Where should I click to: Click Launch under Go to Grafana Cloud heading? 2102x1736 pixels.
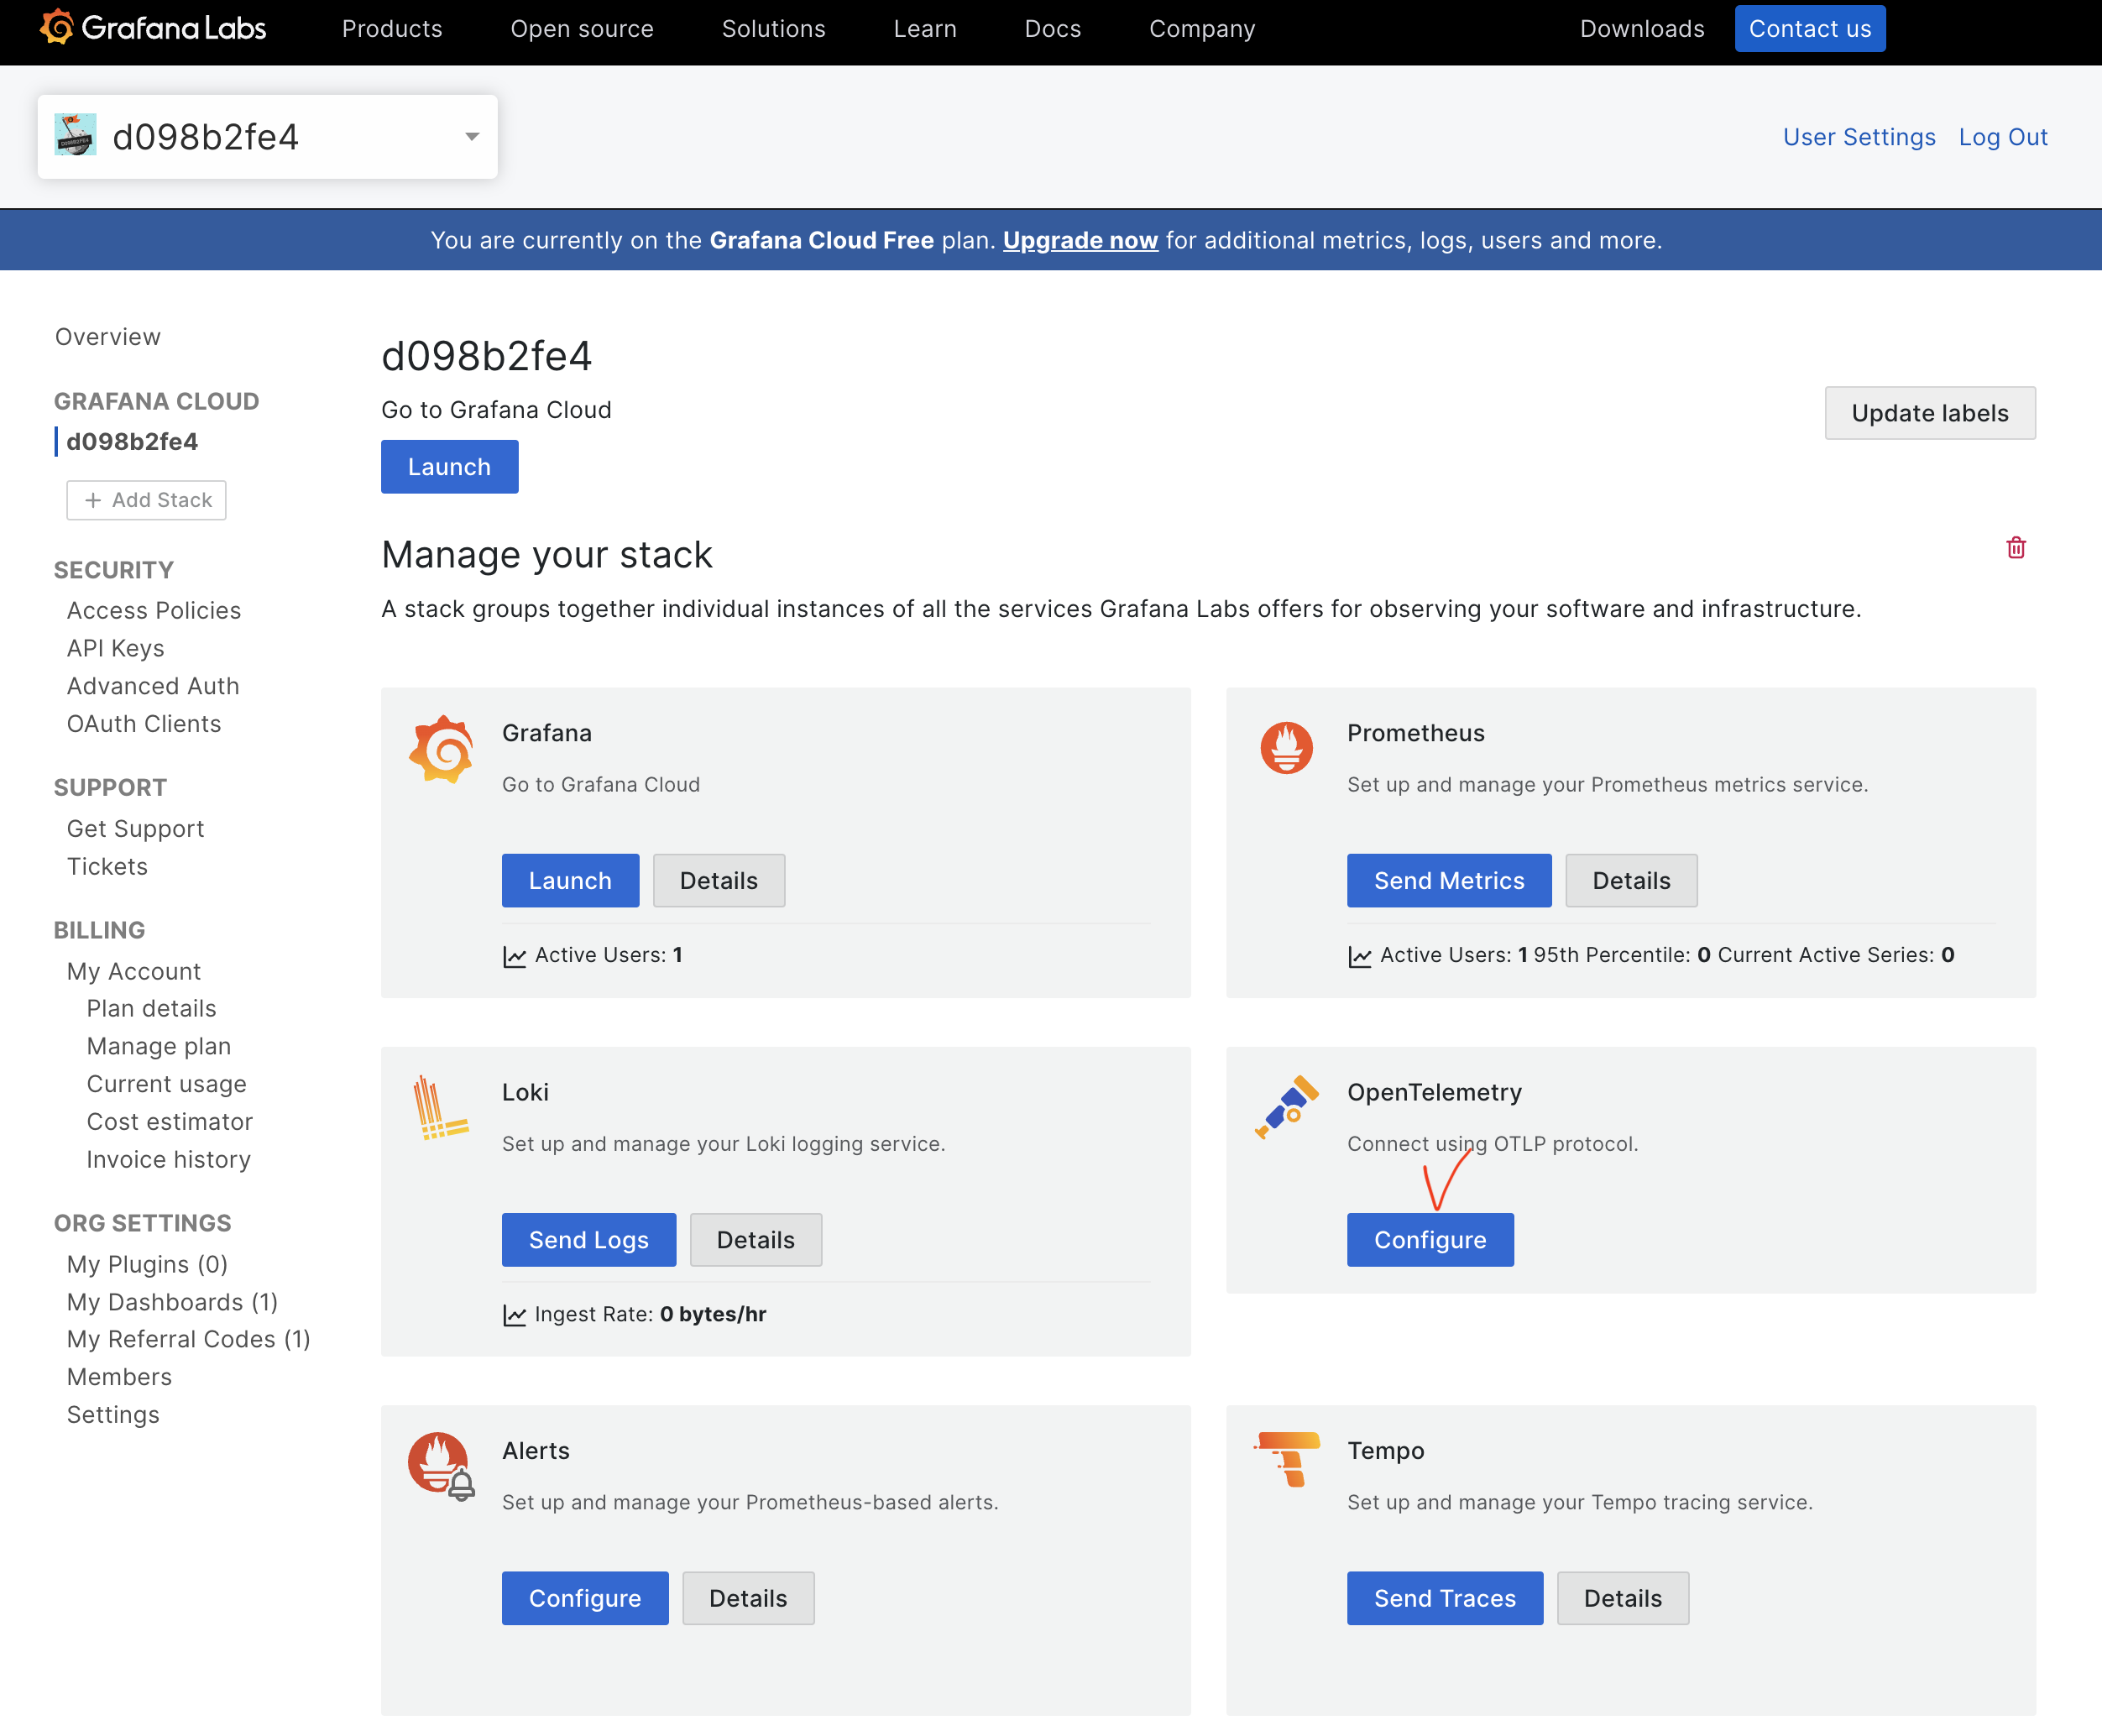(x=450, y=467)
